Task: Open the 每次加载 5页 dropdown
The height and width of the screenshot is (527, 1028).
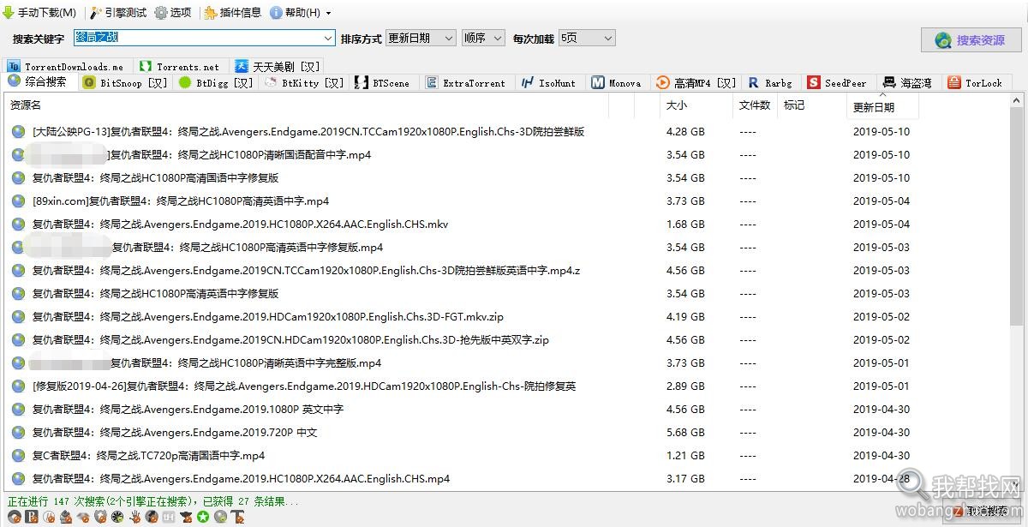Action: tap(587, 39)
